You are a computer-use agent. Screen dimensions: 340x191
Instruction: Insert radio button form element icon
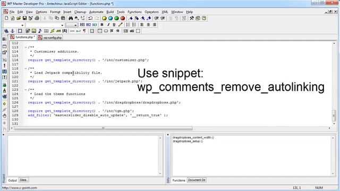[118, 31]
